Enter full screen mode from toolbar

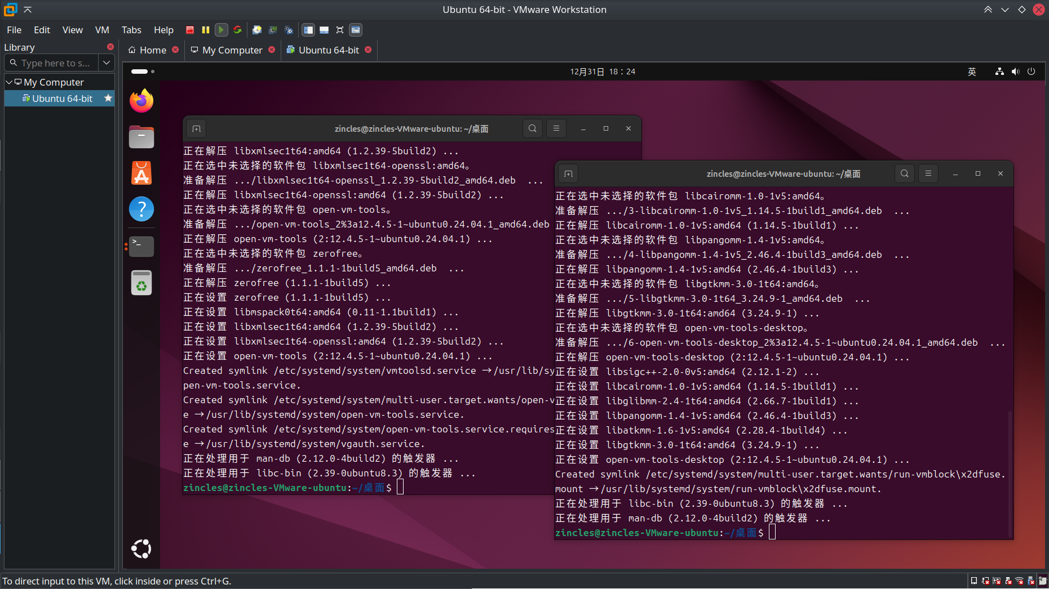pyautogui.click(x=340, y=30)
